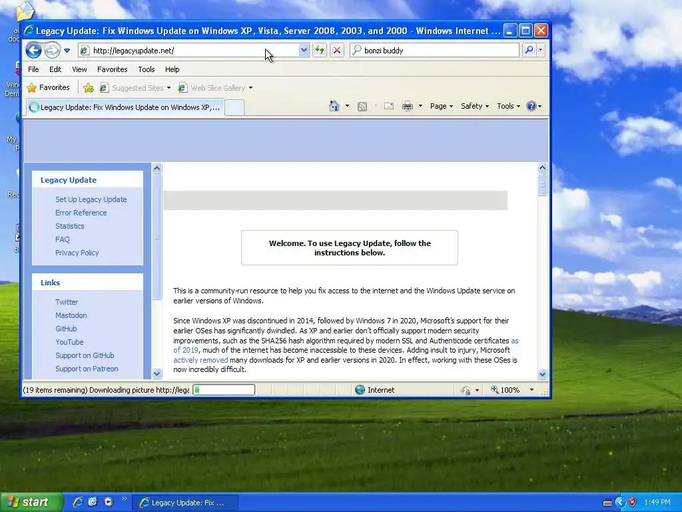The height and width of the screenshot is (512, 682).
Task: Launch Internet Explorer from Quick Launch
Action: point(77,502)
